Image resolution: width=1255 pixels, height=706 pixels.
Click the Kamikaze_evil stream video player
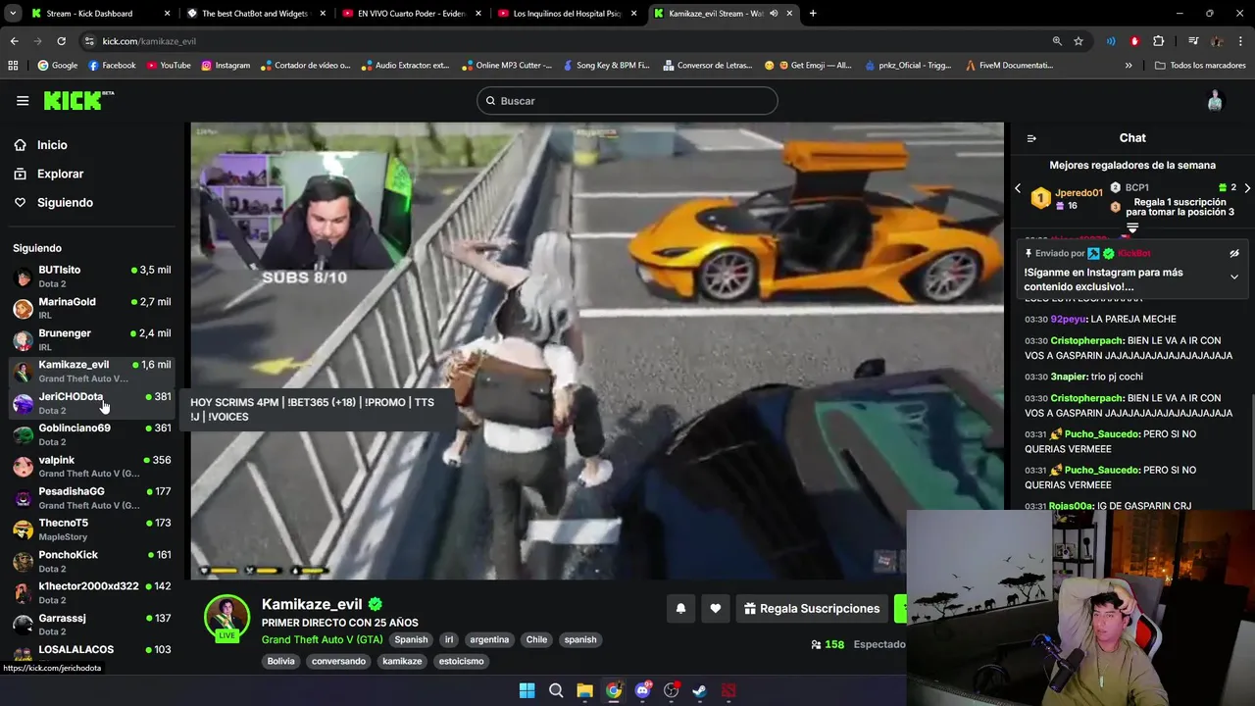[597, 351]
